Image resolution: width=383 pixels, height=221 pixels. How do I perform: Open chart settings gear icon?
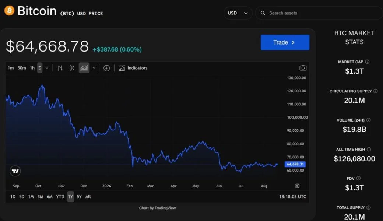pos(297,186)
